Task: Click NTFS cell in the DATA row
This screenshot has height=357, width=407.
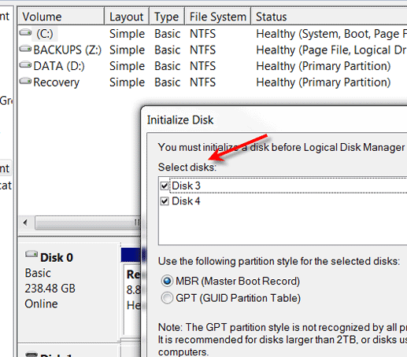Action: pos(202,66)
